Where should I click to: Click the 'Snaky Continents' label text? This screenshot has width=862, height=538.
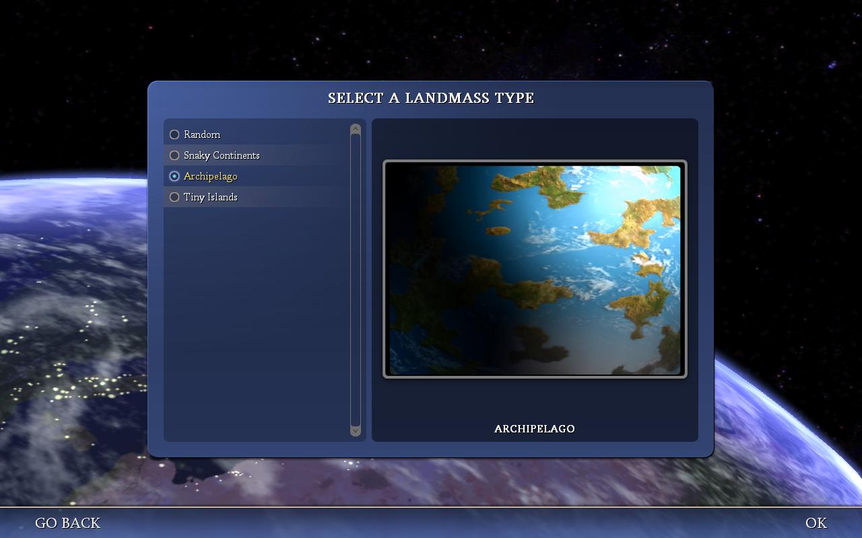222,155
